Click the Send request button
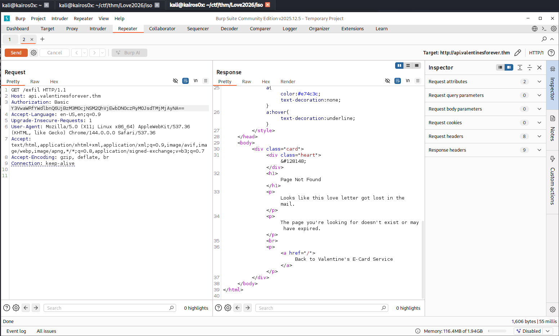Screen dimensions: 559x336 16,53
